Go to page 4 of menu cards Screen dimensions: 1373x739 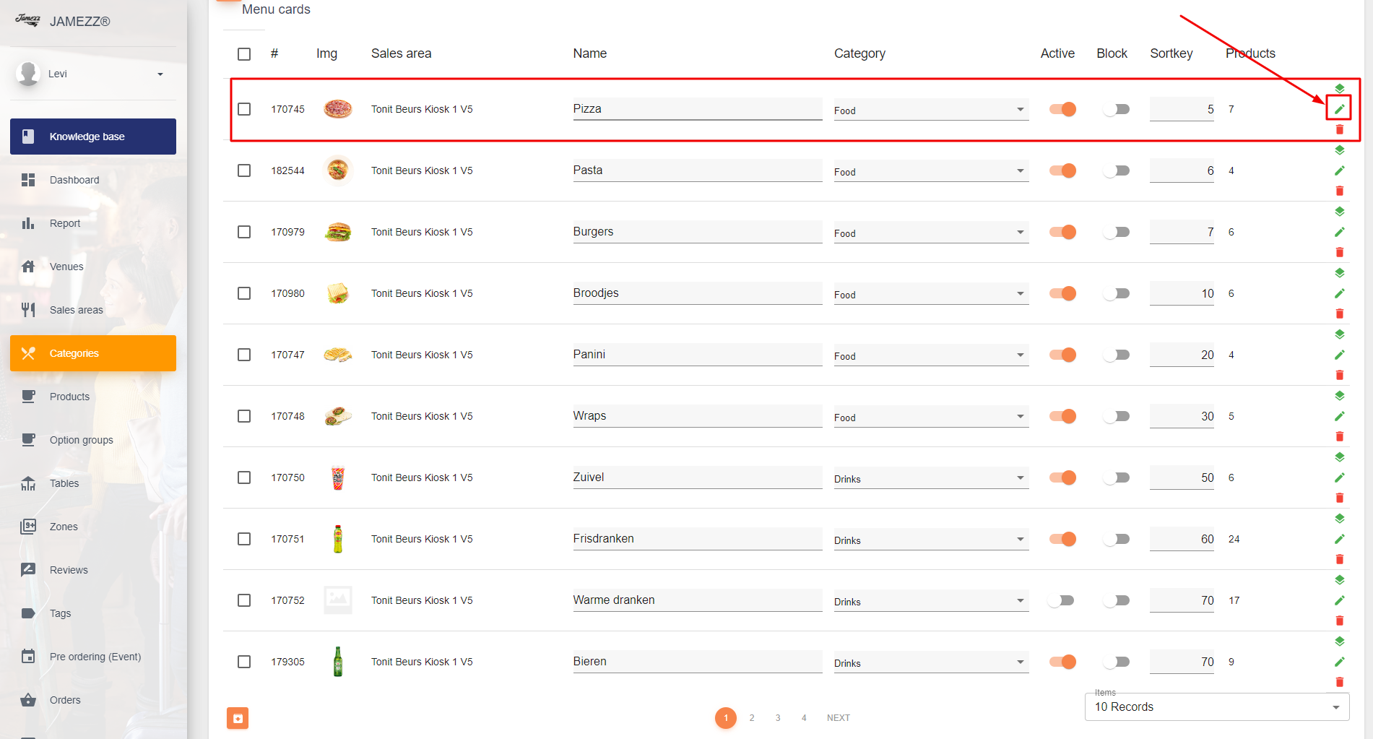pos(804,718)
